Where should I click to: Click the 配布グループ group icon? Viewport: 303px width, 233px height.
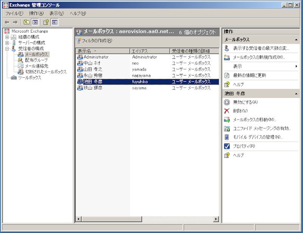pos(20,60)
